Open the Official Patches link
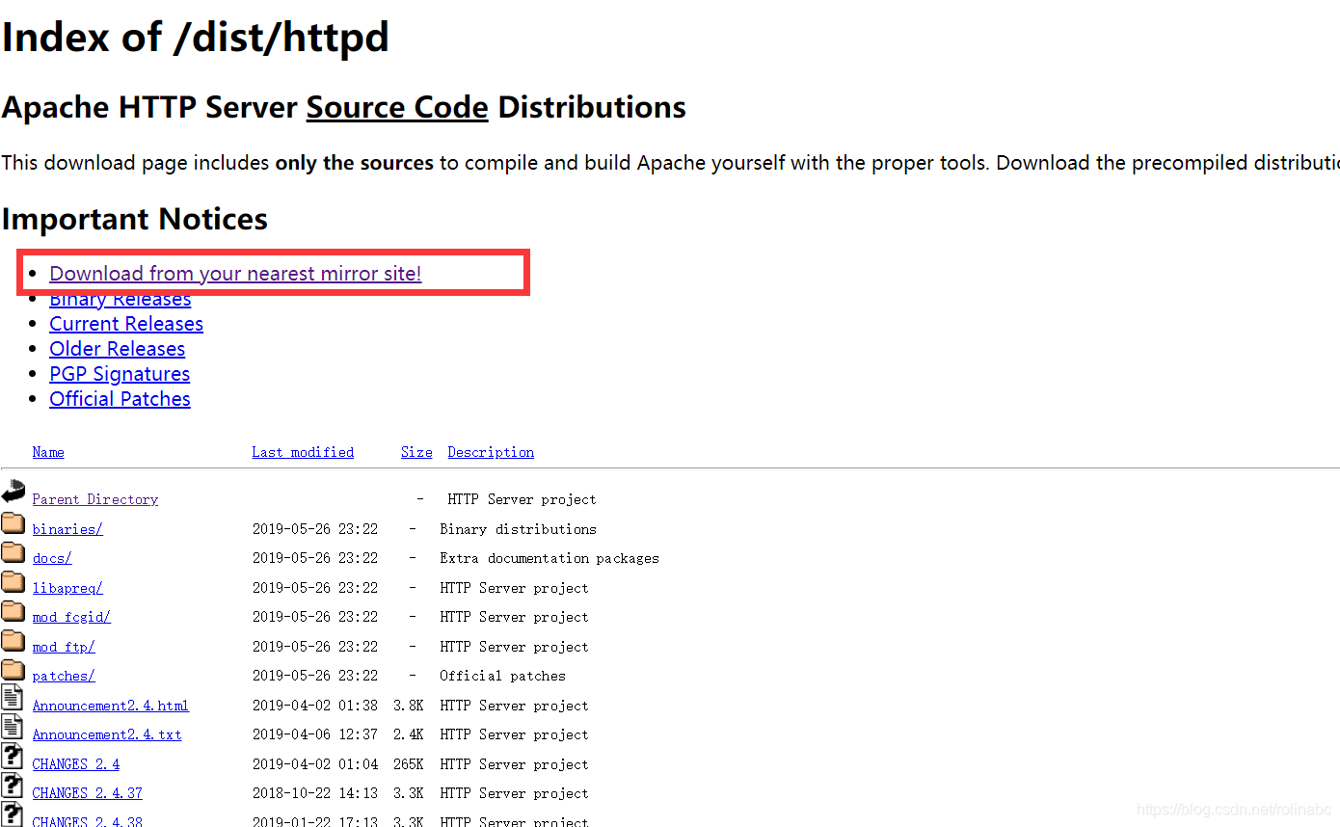Viewport: 1340px width, 827px height. (x=120, y=399)
